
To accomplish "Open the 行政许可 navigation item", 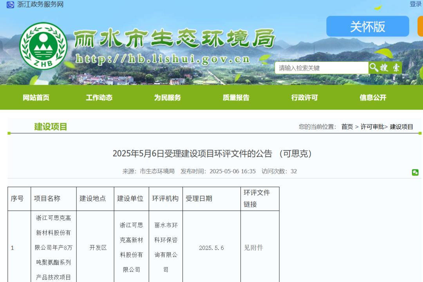I will [x=304, y=98].
